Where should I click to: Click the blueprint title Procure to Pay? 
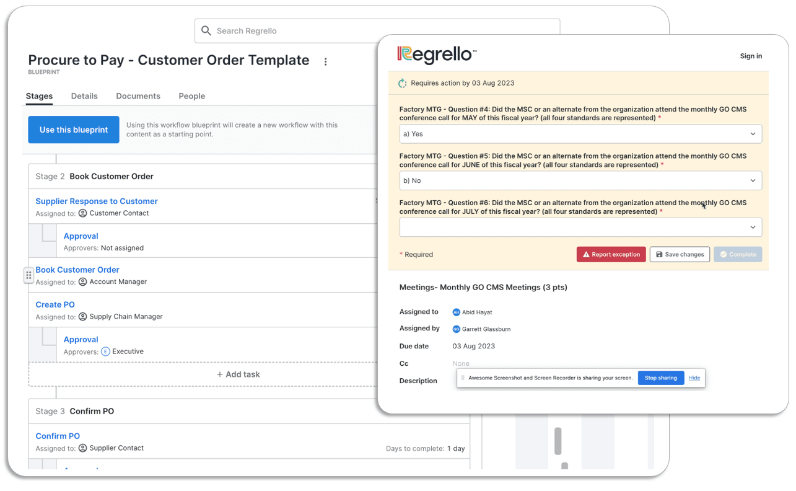[168, 60]
